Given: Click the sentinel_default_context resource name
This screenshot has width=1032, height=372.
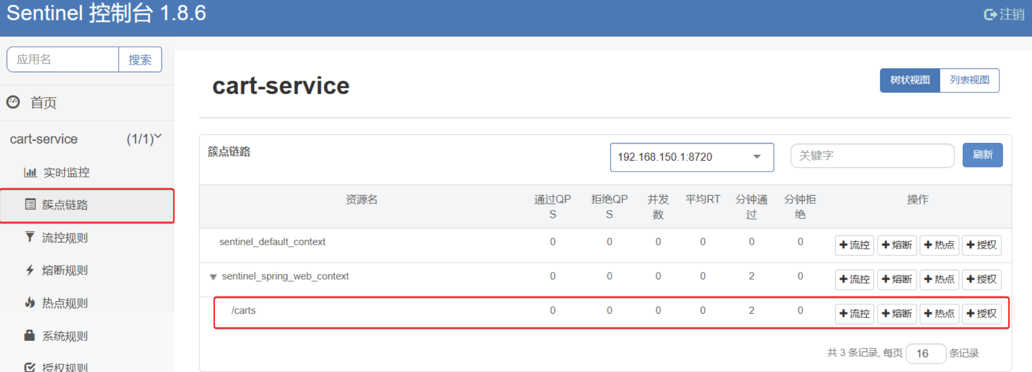Looking at the screenshot, I should [272, 242].
